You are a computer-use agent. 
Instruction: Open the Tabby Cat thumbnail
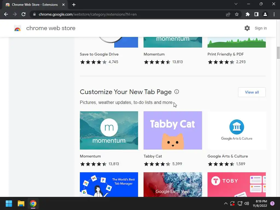[173, 130]
